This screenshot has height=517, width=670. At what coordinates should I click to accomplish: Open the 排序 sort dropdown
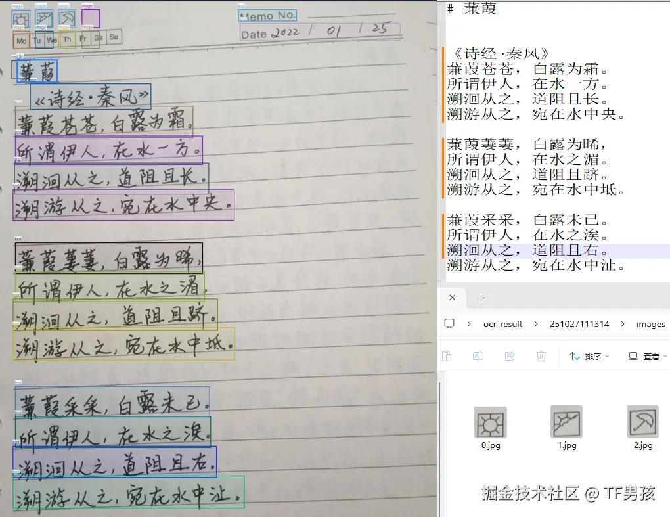589,356
